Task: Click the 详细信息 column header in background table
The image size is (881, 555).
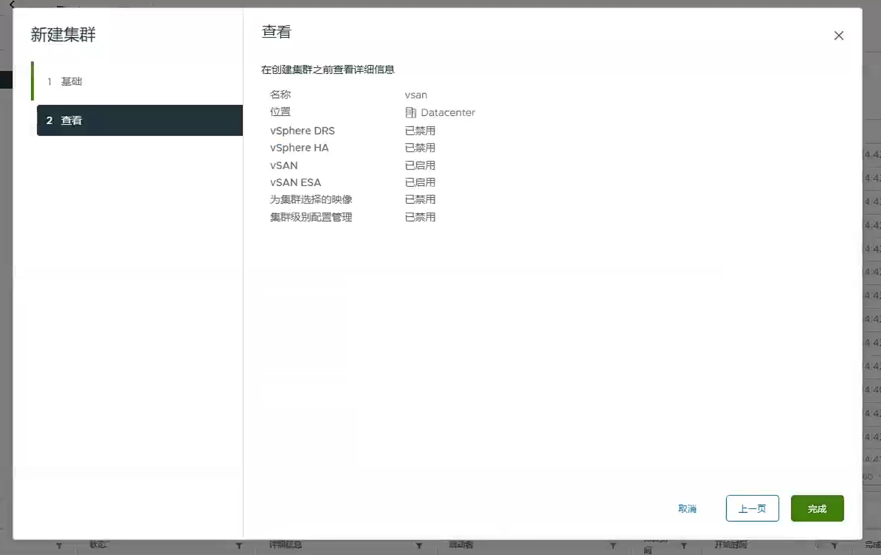Action: pyautogui.click(x=286, y=545)
